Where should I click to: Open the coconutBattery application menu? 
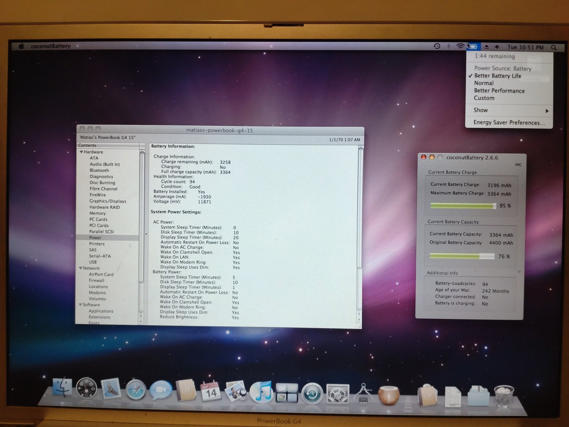pos(51,46)
